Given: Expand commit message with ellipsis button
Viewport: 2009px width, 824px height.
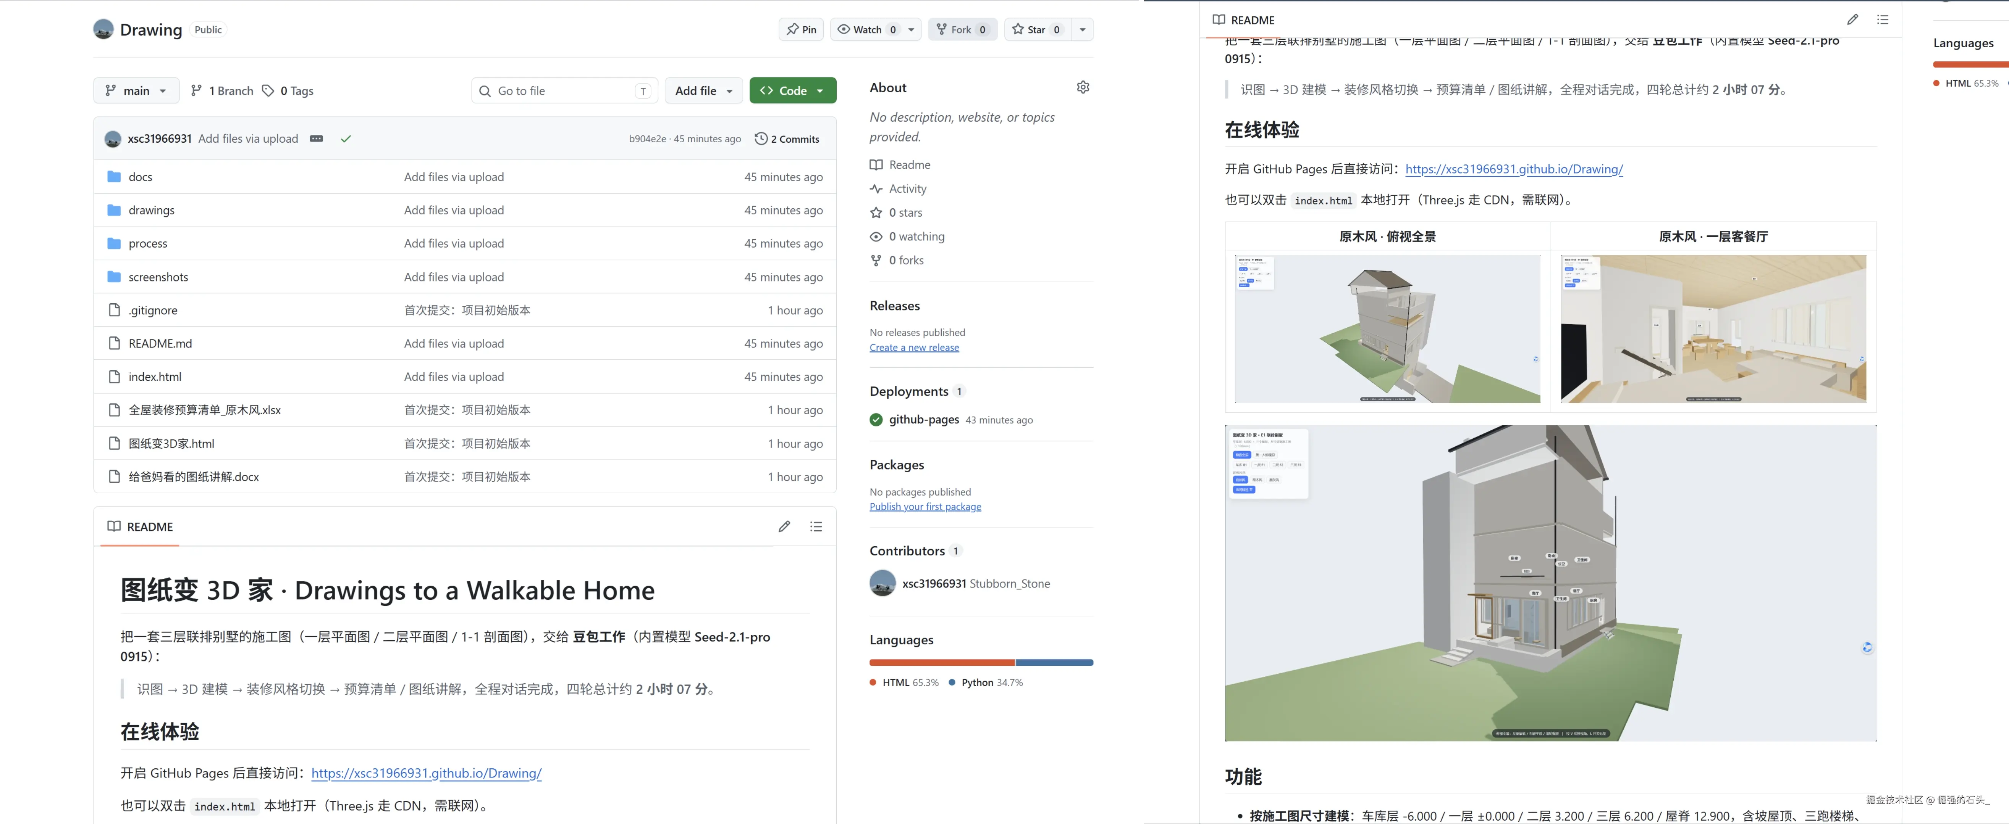Looking at the screenshot, I should [x=316, y=138].
